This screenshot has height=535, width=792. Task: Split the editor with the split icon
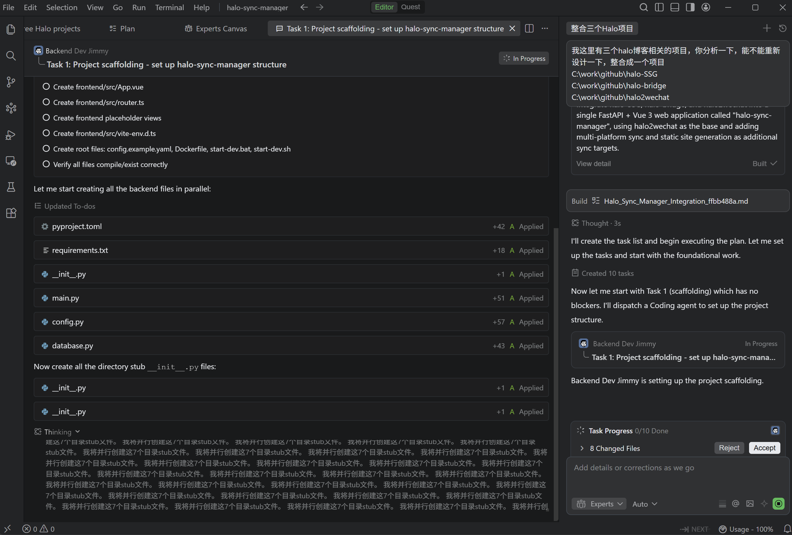pyautogui.click(x=529, y=29)
